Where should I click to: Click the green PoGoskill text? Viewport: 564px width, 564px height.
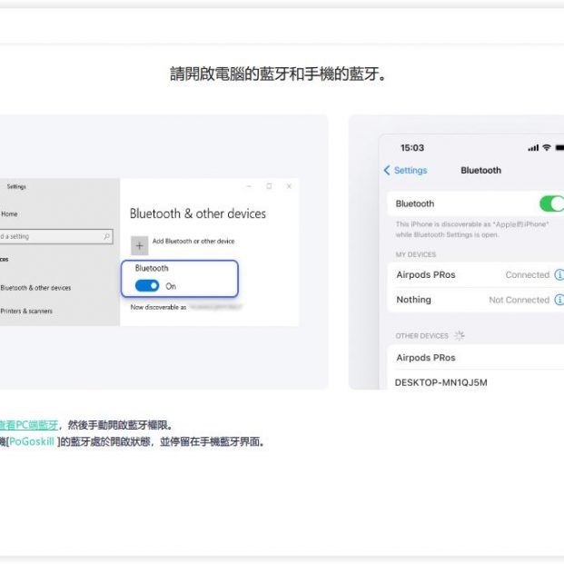click(x=31, y=441)
